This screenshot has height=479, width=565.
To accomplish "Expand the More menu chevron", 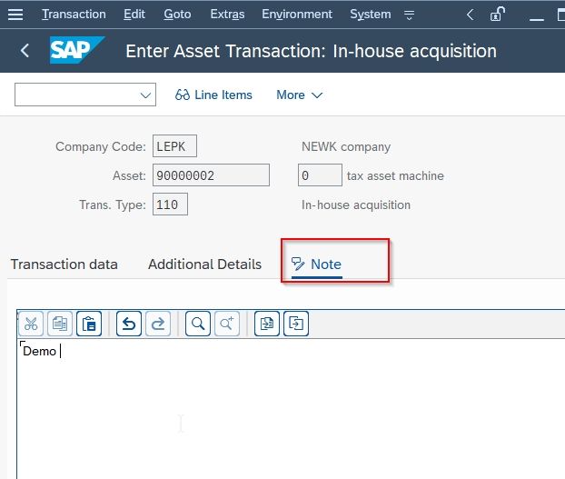I will click(x=317, y=95).
